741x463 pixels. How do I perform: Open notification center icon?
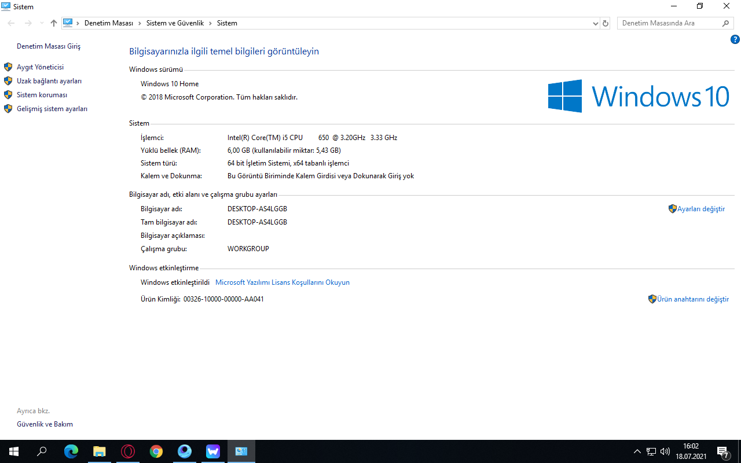tap(722, 451)
